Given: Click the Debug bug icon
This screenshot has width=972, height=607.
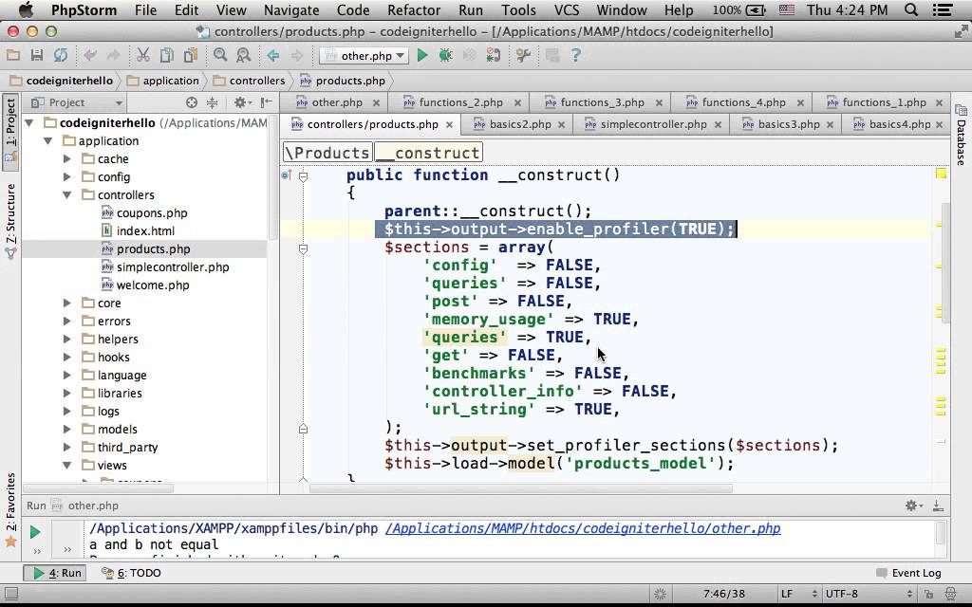Looking at the screenshot, I should coord(446,56).
